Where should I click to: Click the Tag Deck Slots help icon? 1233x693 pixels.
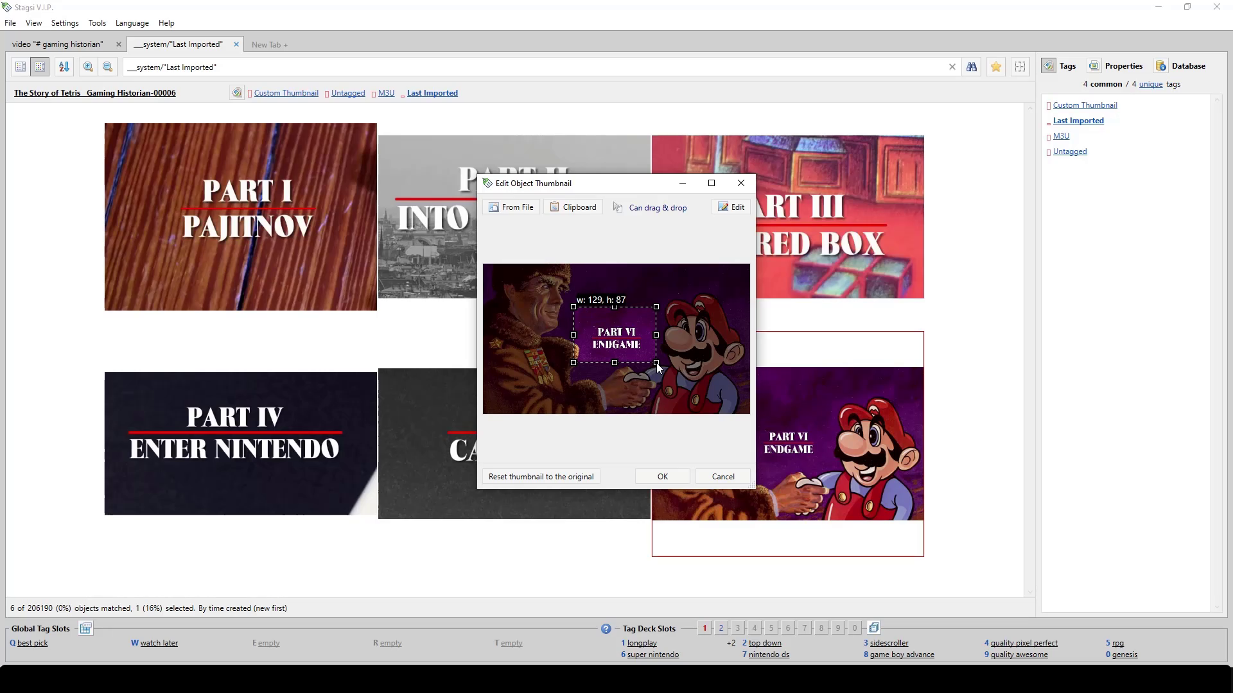[606, 629]
